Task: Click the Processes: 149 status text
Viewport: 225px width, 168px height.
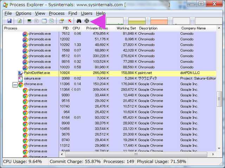Action: click(119, 162)
